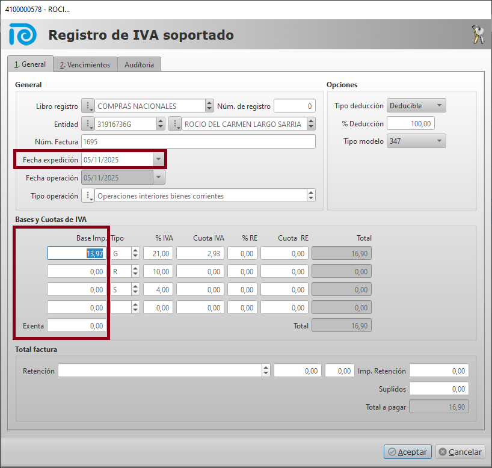
Task: Step the Tipo G spinner in first row
Action: click(x=135, y=253)
